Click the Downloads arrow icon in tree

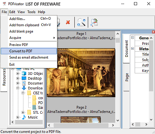pyautogui.click(x=24, y=88)
